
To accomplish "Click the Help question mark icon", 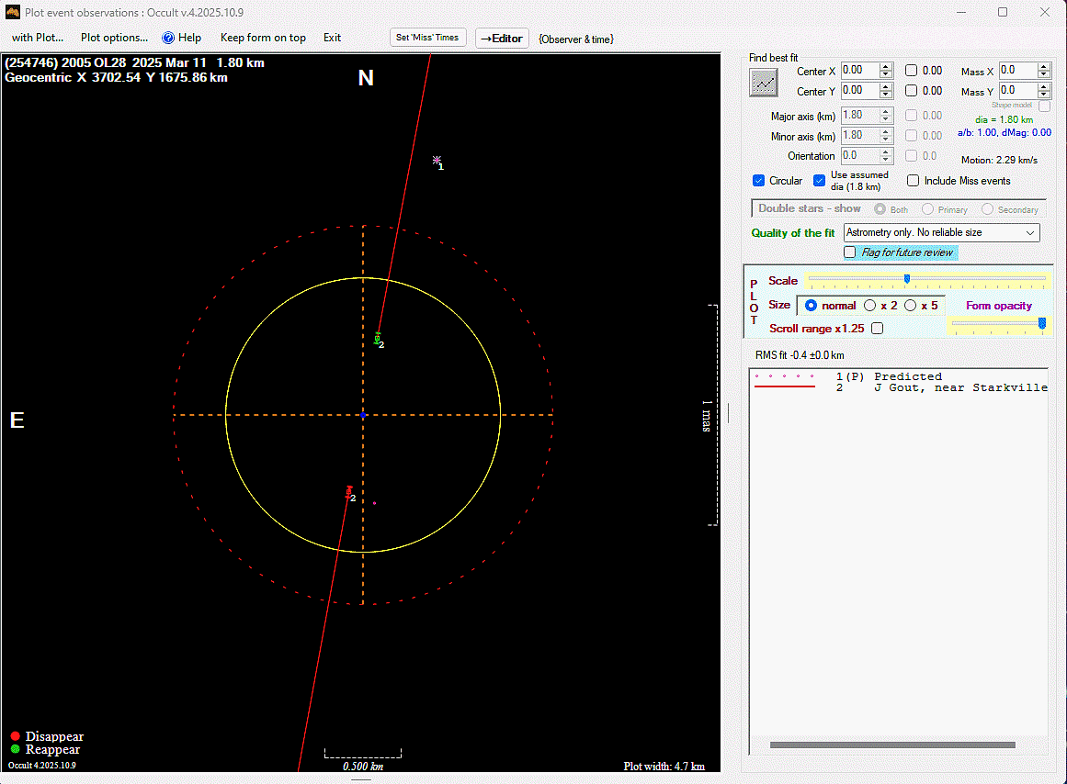I will click(168, 38).
